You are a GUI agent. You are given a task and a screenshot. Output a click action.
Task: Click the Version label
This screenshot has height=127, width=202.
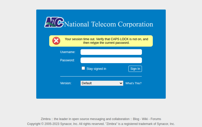tap(66, 83)
